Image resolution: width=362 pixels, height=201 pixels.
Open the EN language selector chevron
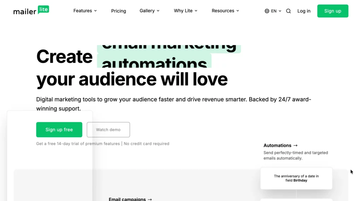280,11
